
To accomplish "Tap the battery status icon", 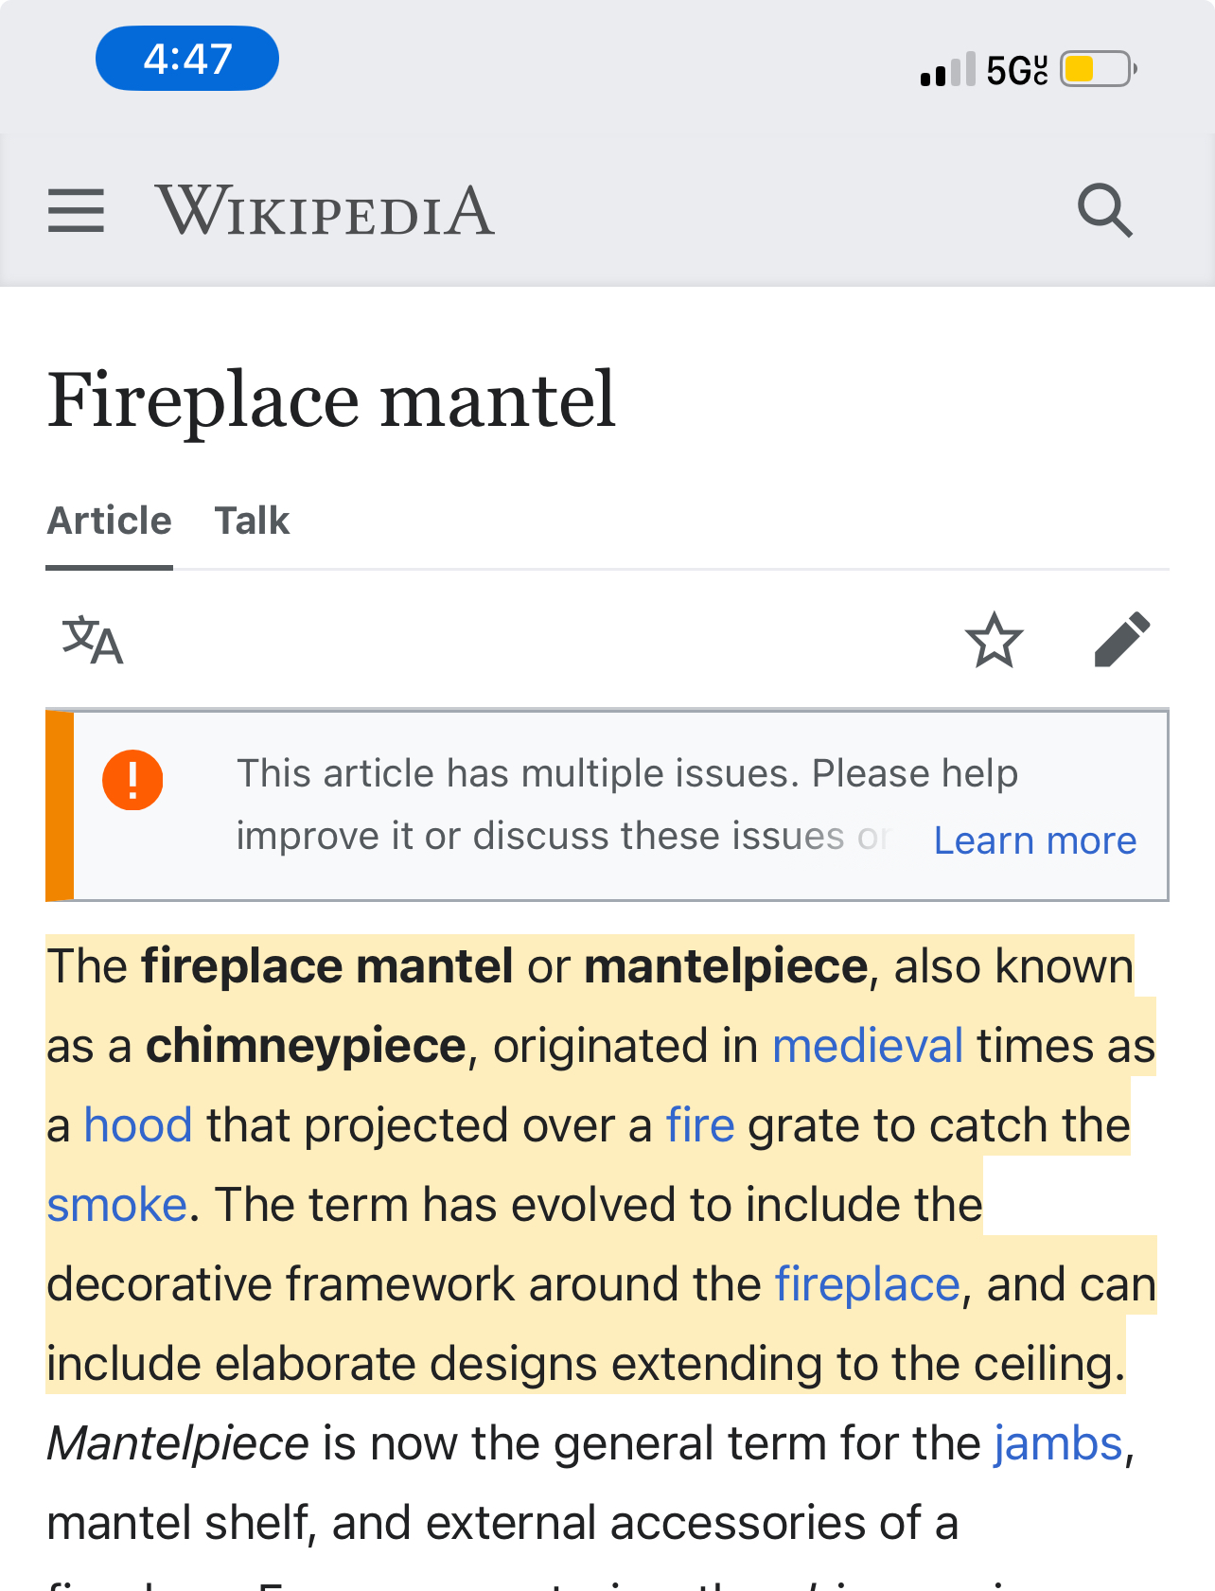I will click(x=1098, y=69).
